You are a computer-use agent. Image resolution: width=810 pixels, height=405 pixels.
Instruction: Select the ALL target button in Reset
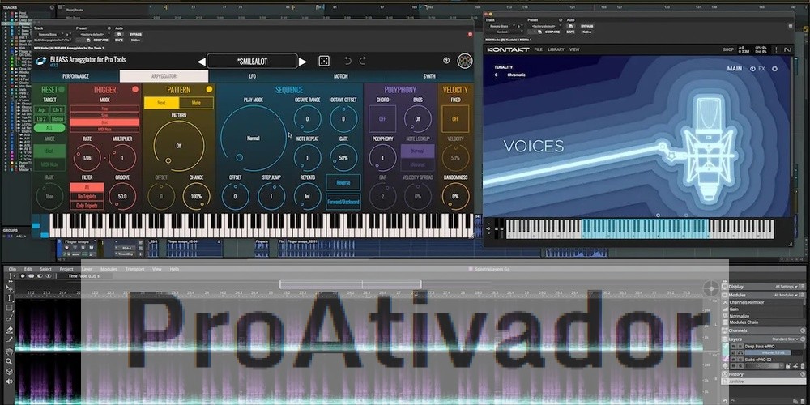[49, 128]
